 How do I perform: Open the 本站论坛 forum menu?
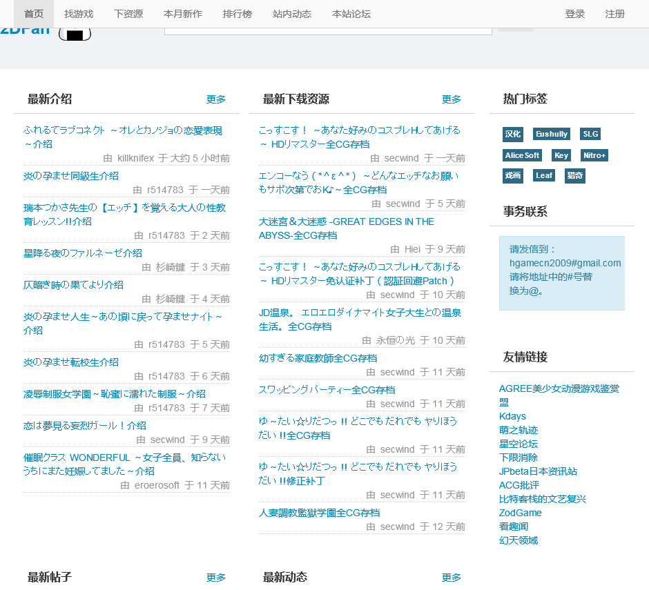pos(351,14)
